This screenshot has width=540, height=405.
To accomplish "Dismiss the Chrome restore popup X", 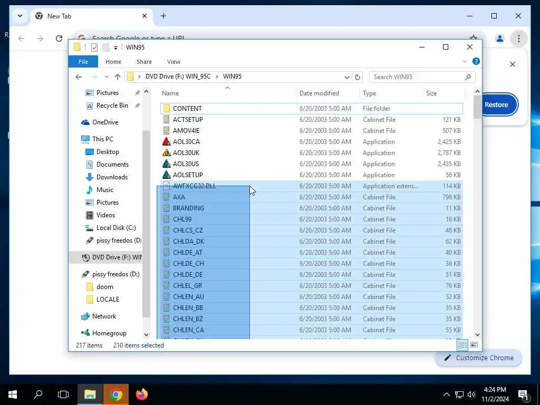I will [512, 64].
